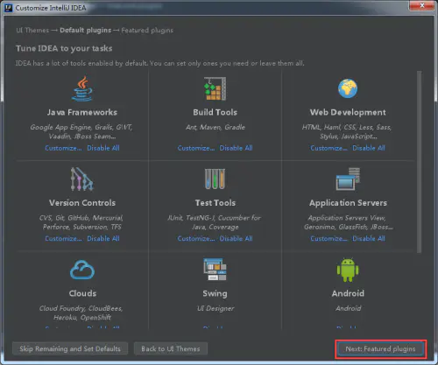The height and width of the screenshot is (365, 438).
Task: Click the Build Tools heading
Action: (215, 112)
